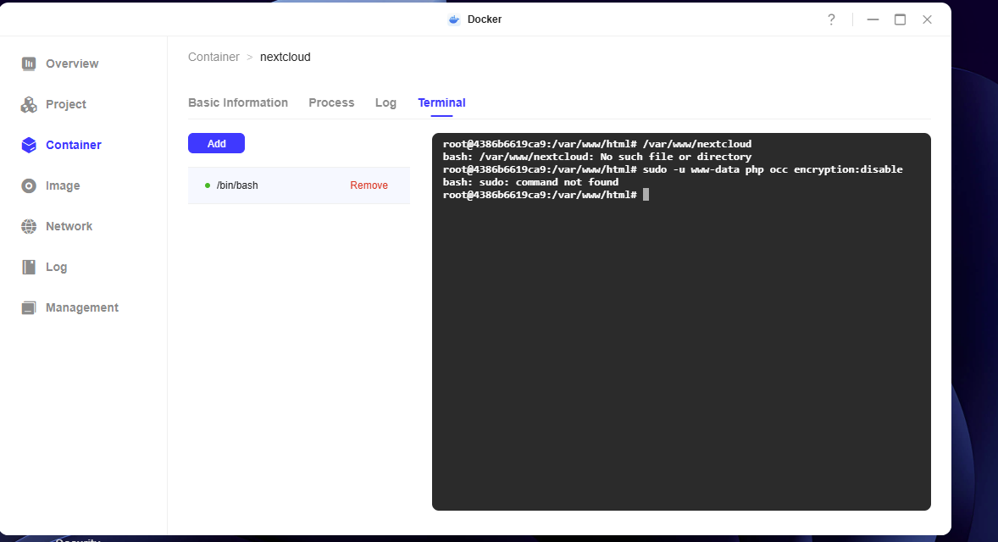
Task: Close the Docker window
Action: tap(928, 19)
